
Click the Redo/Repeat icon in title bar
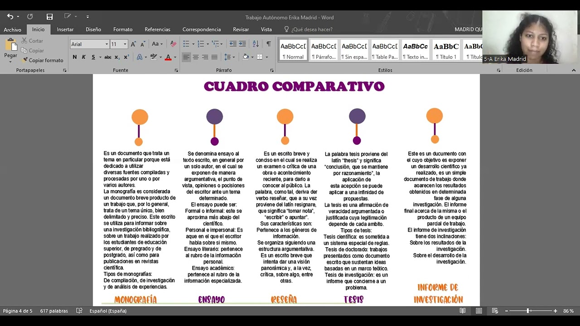pyautogui.click(x=30, y=17)
